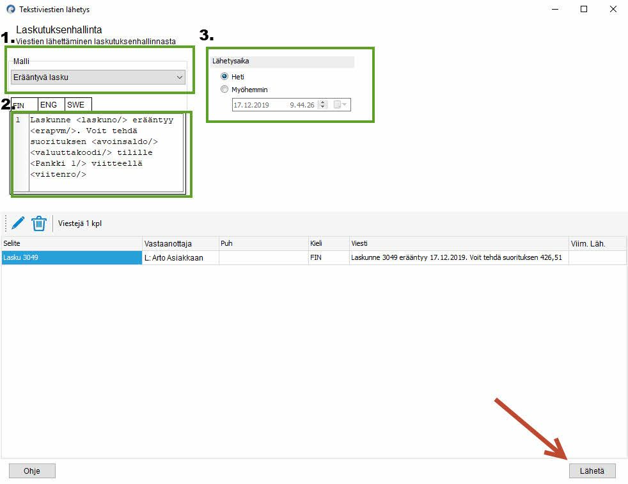This screenshot has width=628, height=484.
Task: Sort by the Selite column header
Action: pos(72,243)
